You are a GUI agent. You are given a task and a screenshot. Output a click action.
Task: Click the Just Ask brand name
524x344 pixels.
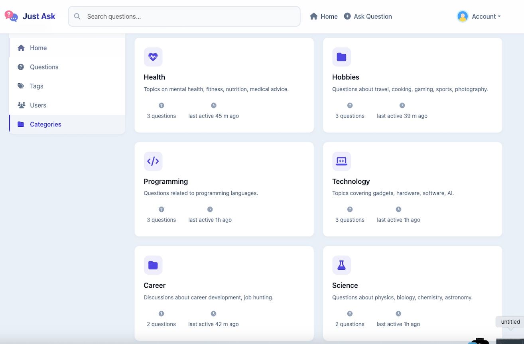click(x=39, y=16)
